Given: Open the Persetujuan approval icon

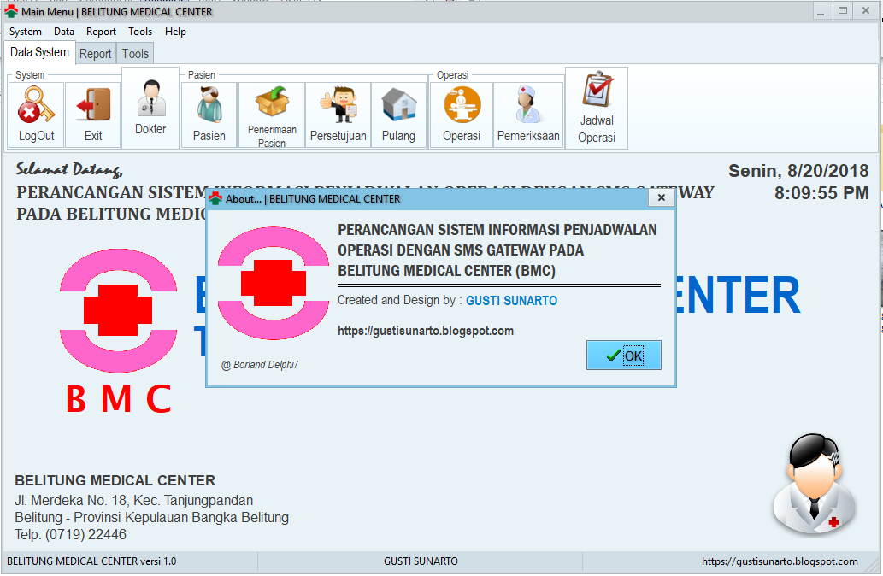Looking at the screenshot, I should (x=338, y=105).
